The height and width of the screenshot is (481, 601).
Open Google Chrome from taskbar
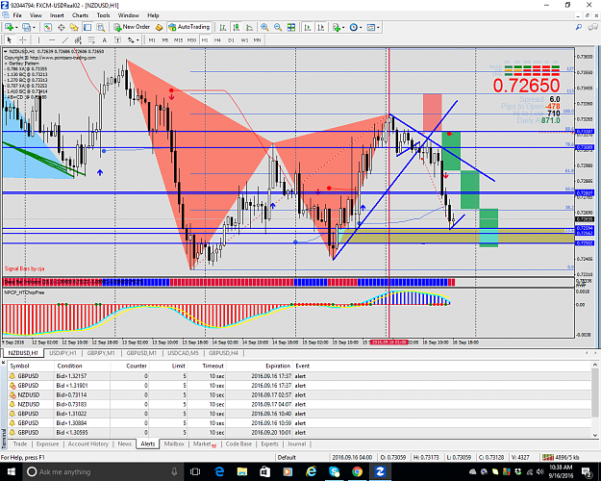click(357, 471)
